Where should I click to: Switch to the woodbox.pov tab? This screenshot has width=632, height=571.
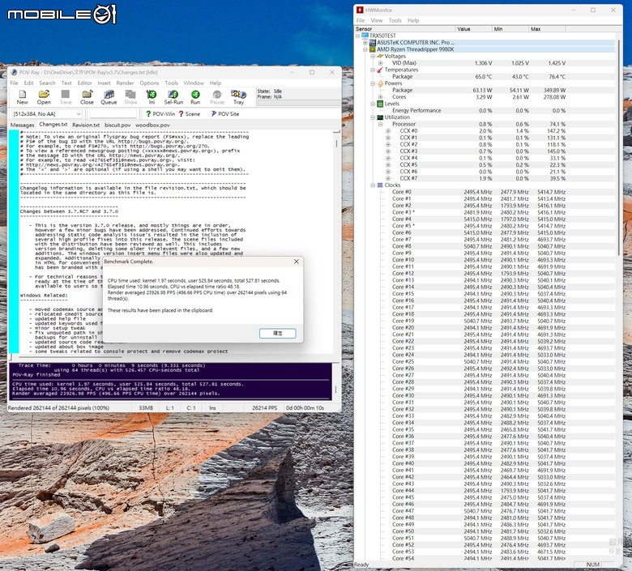click(x=152, y=125)
